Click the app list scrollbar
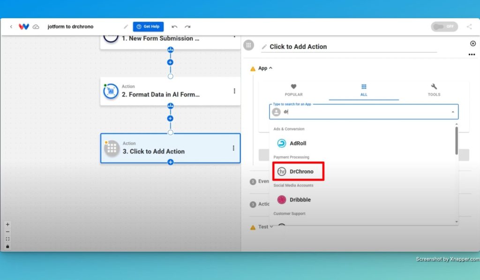480x280 pixels. pos(457,141)
